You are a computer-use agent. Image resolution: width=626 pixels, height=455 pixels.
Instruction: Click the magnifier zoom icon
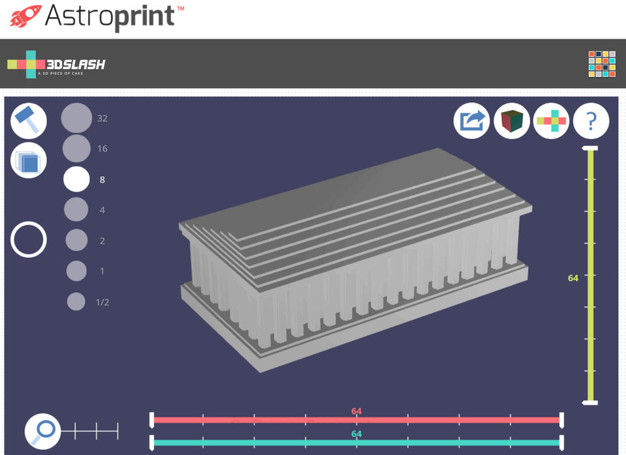pyautogui.click(x=43, y=432)
